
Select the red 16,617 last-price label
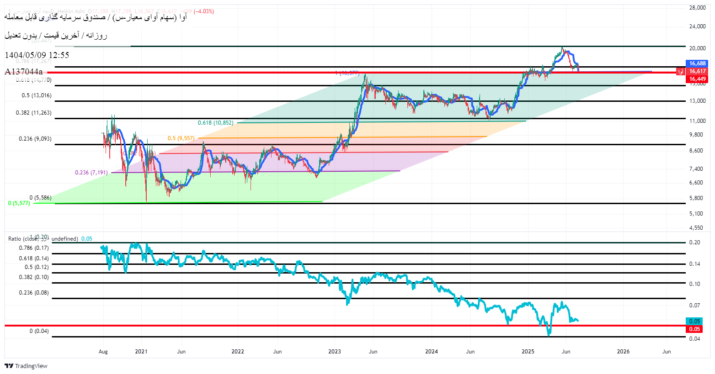(697, 71)
